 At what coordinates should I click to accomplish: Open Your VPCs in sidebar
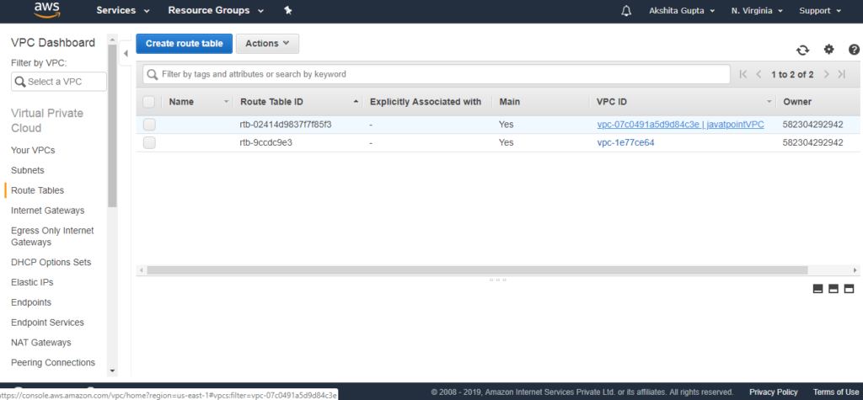point(33,150)
